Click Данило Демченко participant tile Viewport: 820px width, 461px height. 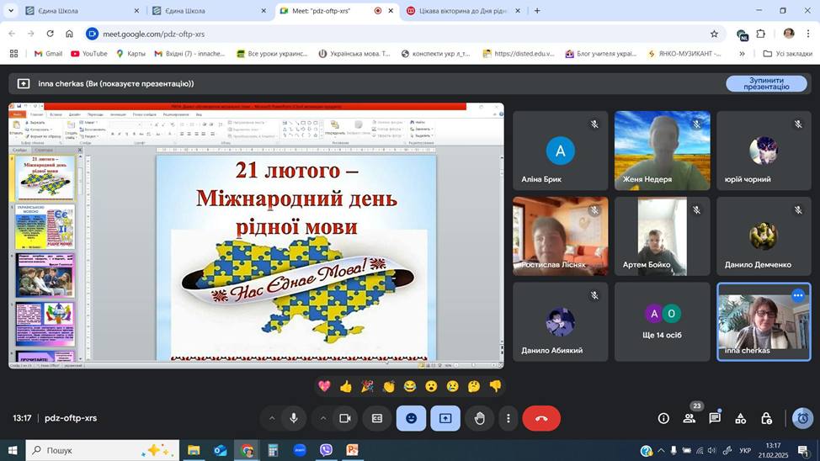tap(764, 236)
